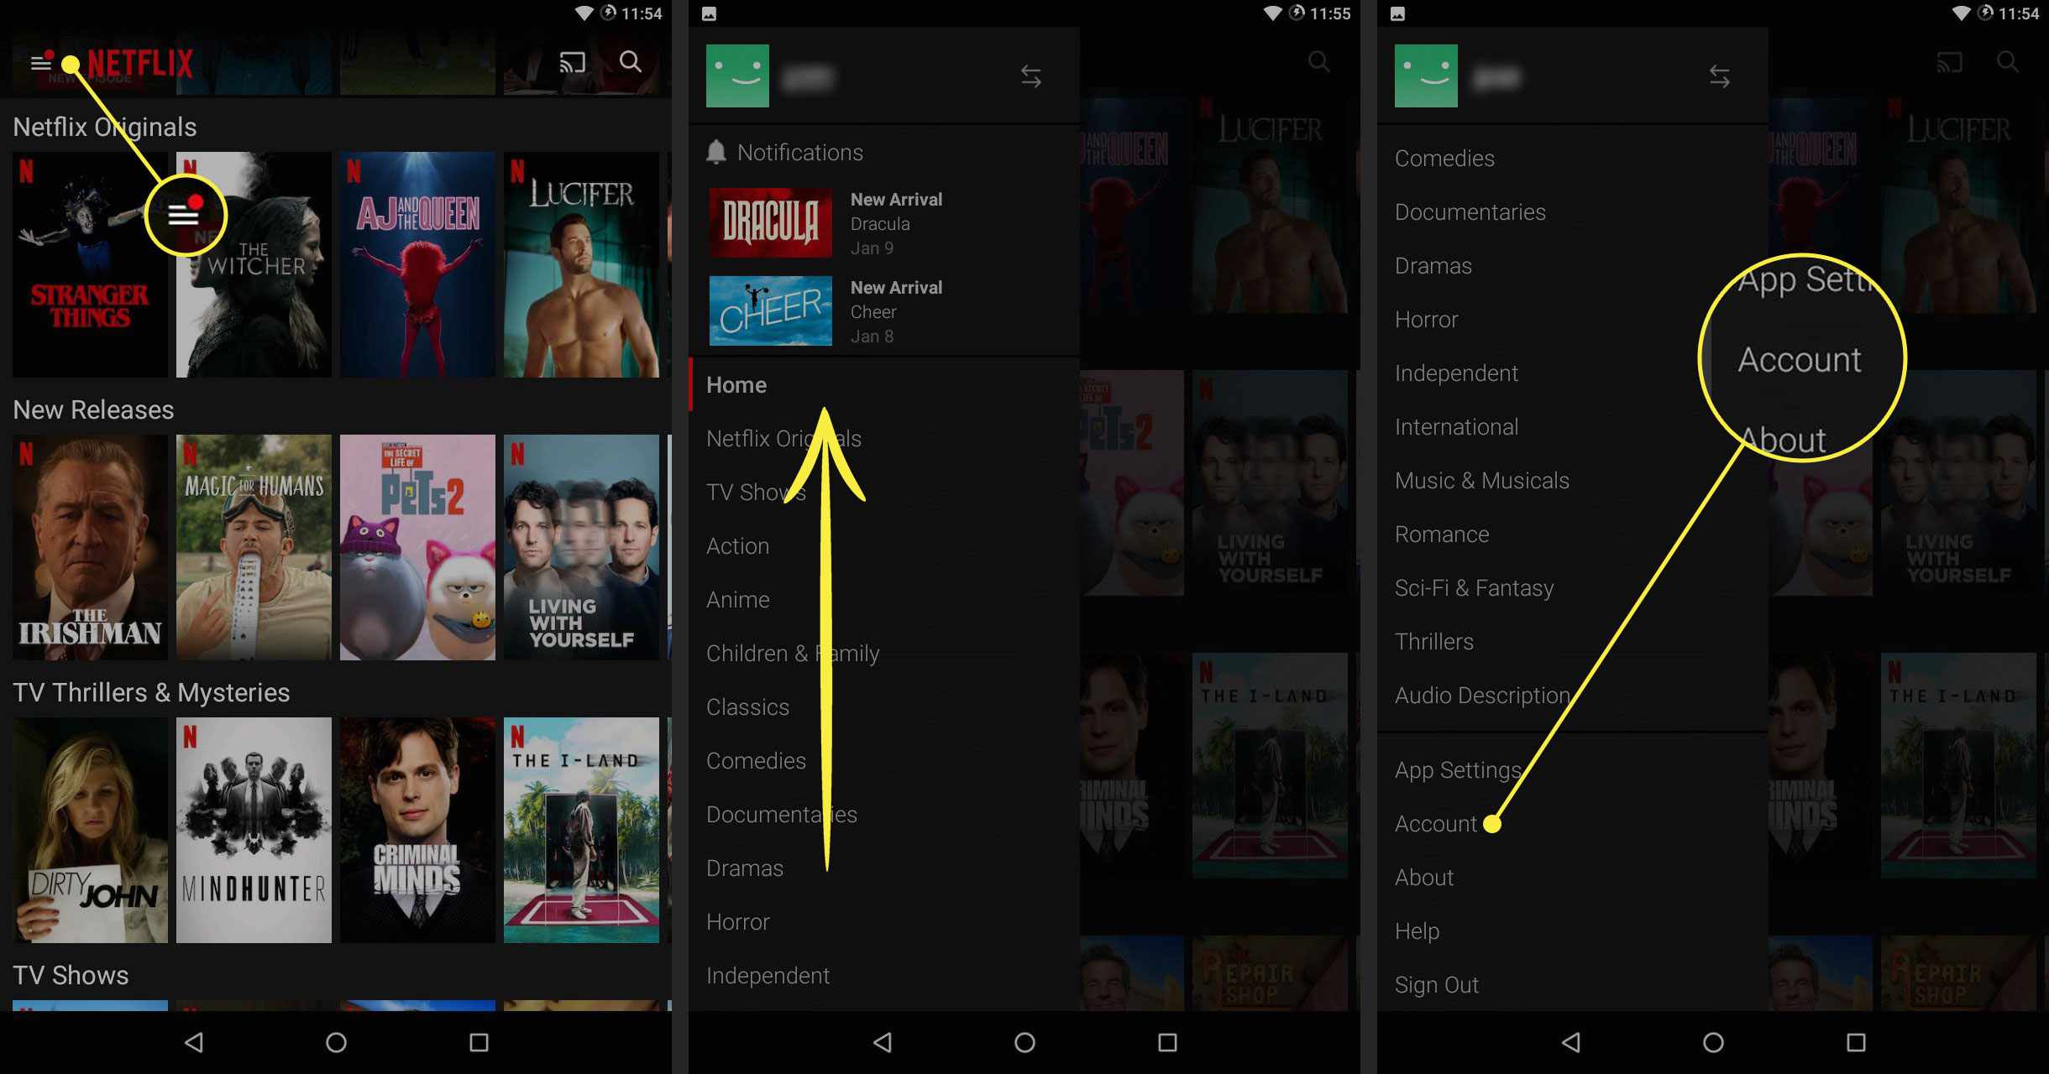Tap back button in right screen nav bar

click(x=1571, y=1042)
